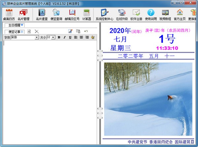Open the 桌面日历 desktop calendar
198x147 pixels.
tap(9, 14)
